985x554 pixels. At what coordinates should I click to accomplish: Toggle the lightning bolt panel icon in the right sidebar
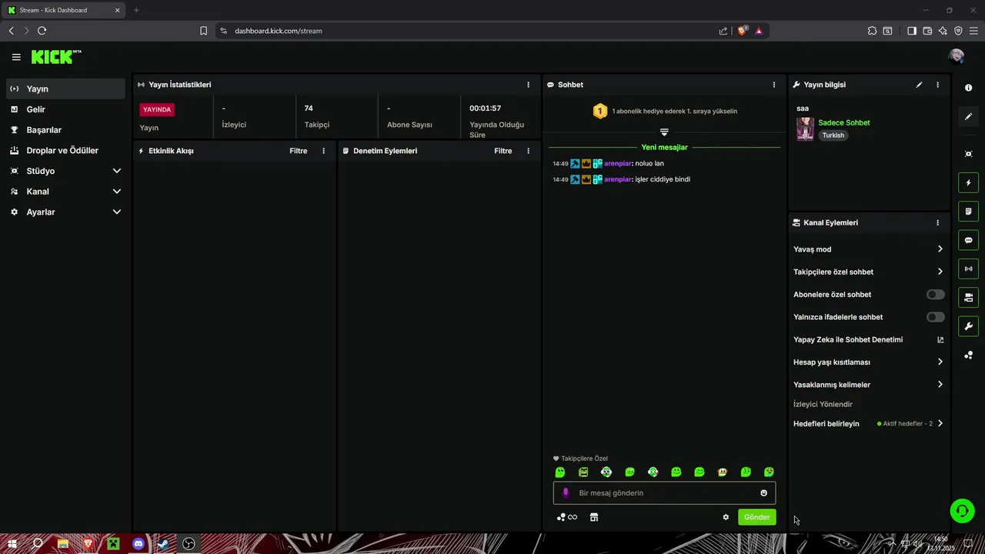tap(968, 183)
